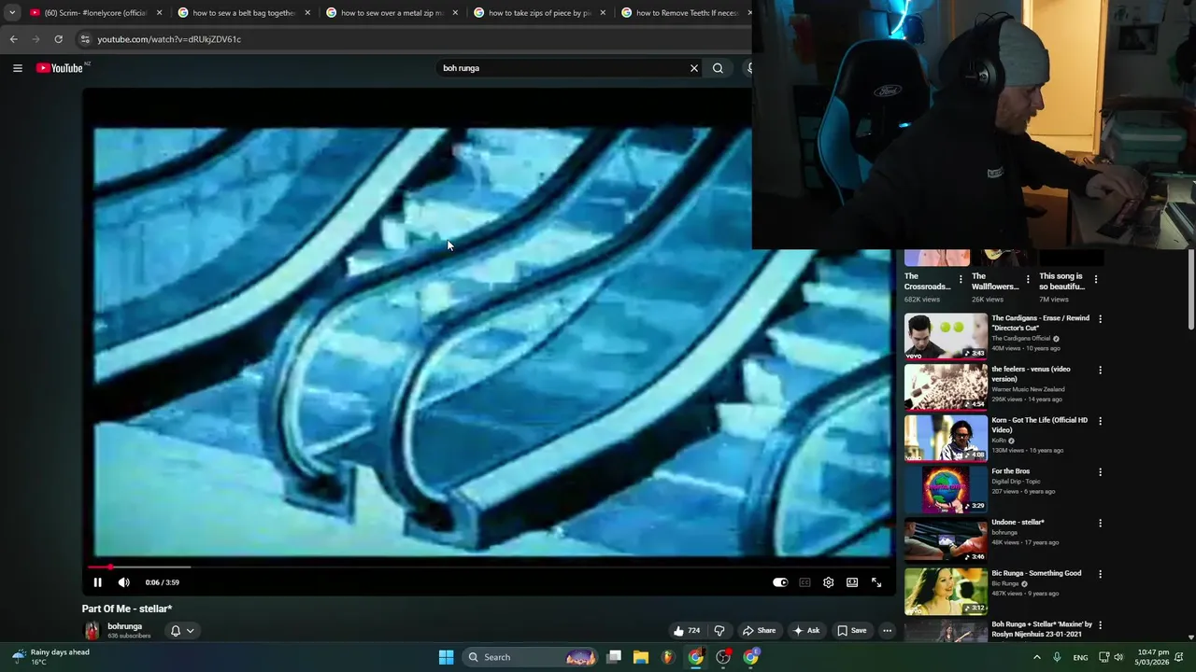Viewport: 1196px width, 672px height.
Task: Share the video
Action: (x=759, y=631)
